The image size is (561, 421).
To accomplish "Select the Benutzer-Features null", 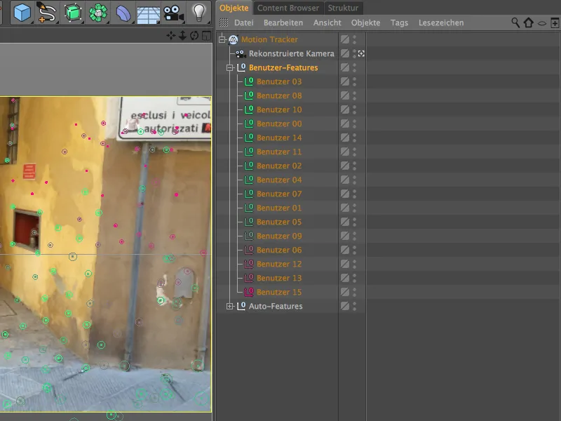I will (283, 67).
